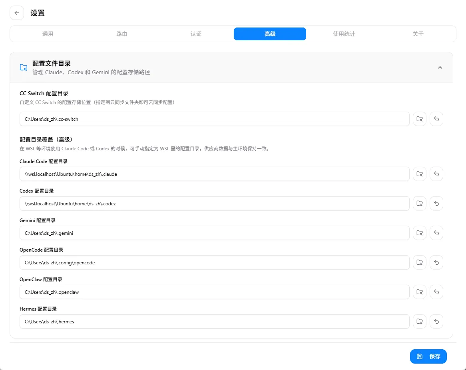This screenshot has height=370, width=466.
Task: Click the Gemini 配置目录 label
Action: (x=38, y=220)
